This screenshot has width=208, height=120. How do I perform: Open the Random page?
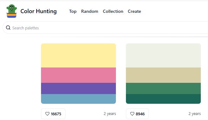[90, 11]
